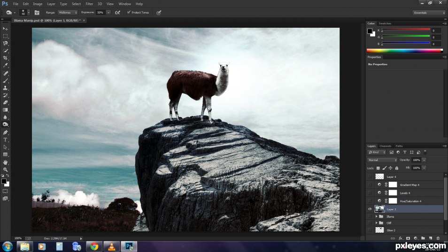The height and width of the screenshot is (252, 448).
Task: Select the Blur tool
Action: [5, 117]
